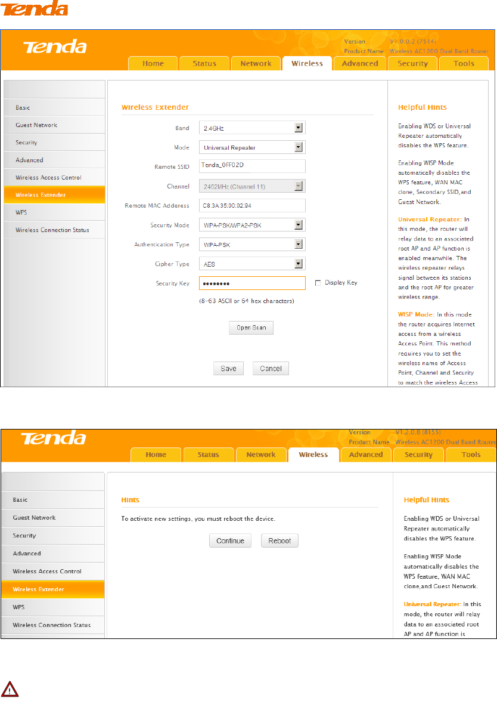Click the Open Scan button
This screenshot has height=701, width=497.
251,328
